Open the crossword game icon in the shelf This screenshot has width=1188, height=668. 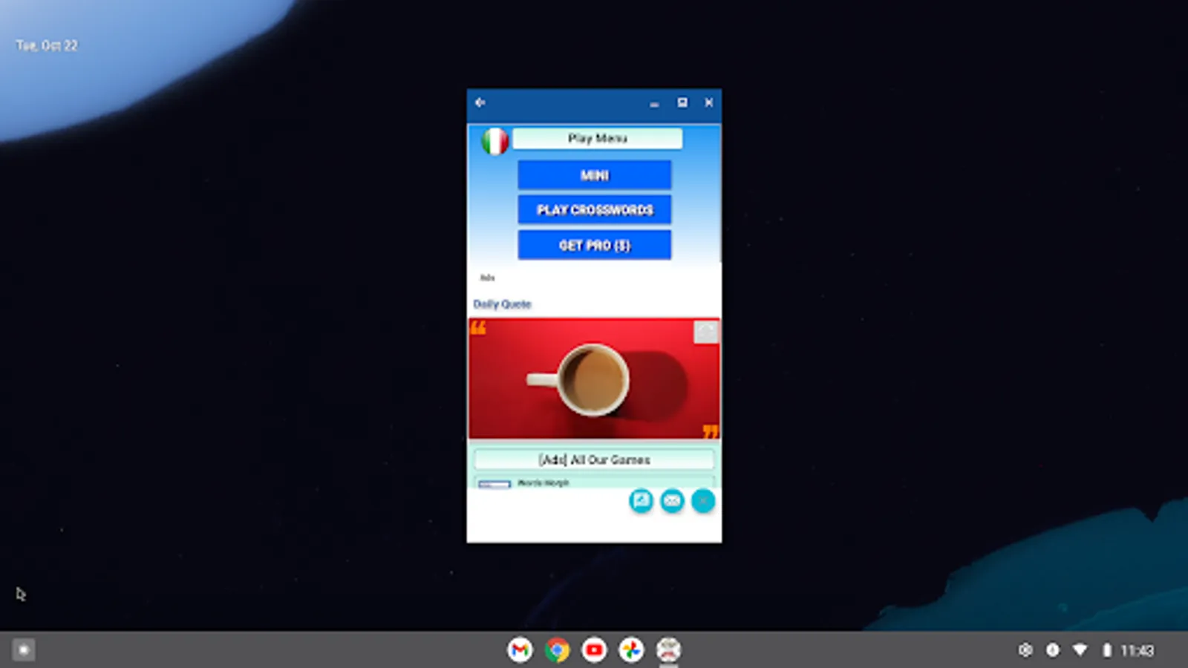pyautogui.click(x=668, y=649)
